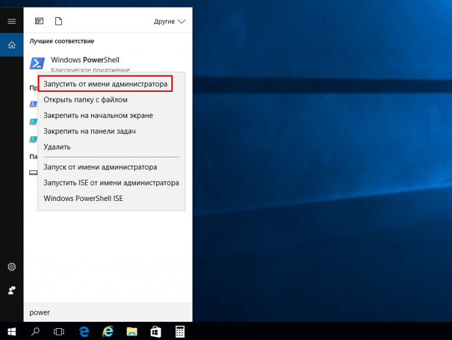This screenshot has height=340, width=452.
Task: Open Settings gear icon in sidebar
Action: pos(11,267)
